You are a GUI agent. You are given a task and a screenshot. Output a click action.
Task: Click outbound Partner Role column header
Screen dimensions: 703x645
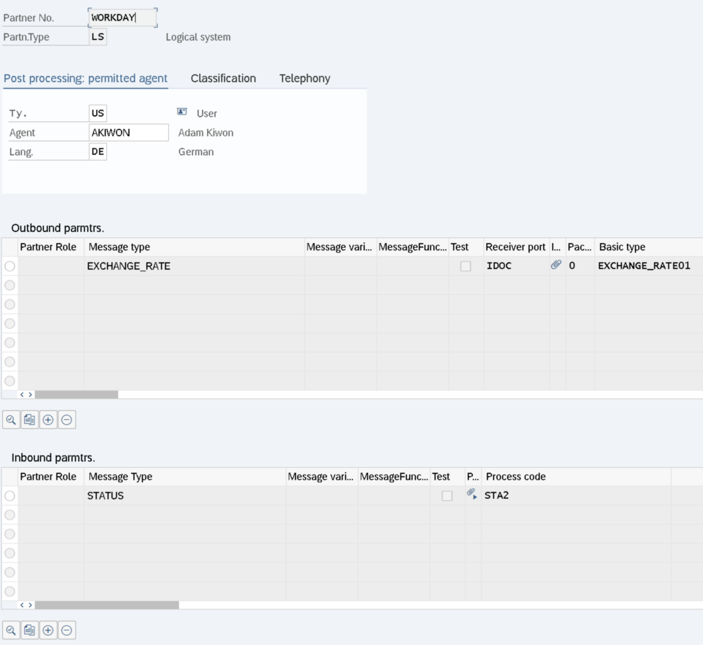click(x=51, y=247)
